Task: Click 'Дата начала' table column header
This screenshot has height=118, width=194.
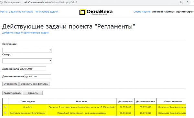Action: [x=125, y=101]
